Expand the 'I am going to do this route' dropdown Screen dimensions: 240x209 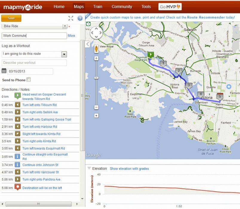pyautogui.click(x=64, y=54)
